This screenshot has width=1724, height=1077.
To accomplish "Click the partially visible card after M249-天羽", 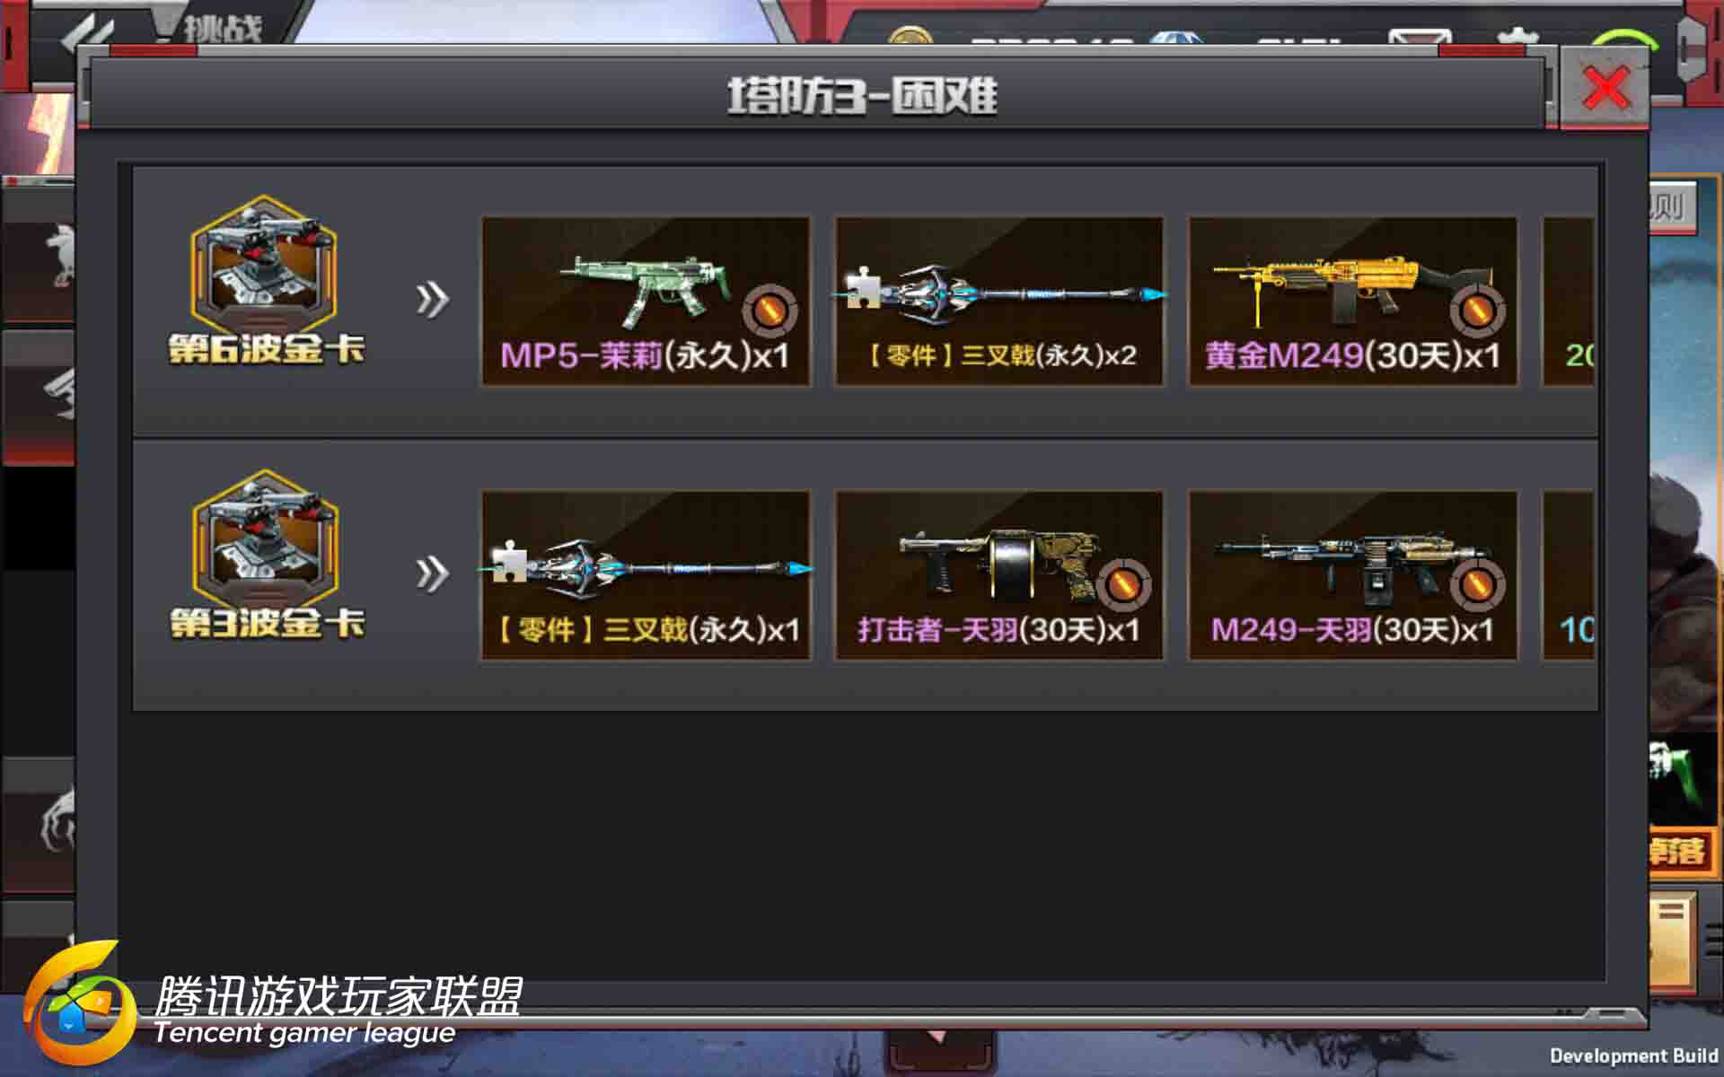I will 1569,575.
